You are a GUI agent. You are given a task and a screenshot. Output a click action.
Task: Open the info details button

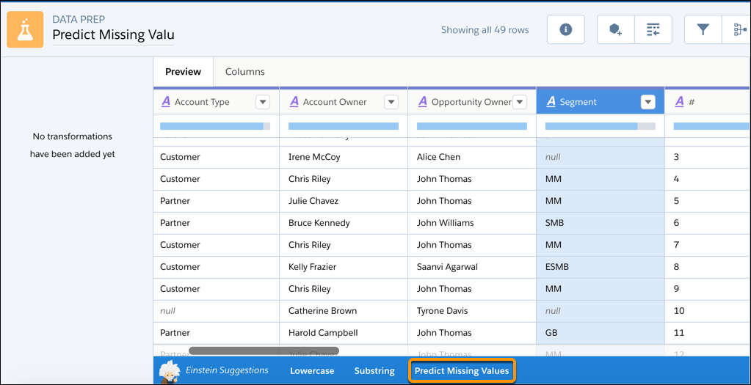(x=566, y=29)
